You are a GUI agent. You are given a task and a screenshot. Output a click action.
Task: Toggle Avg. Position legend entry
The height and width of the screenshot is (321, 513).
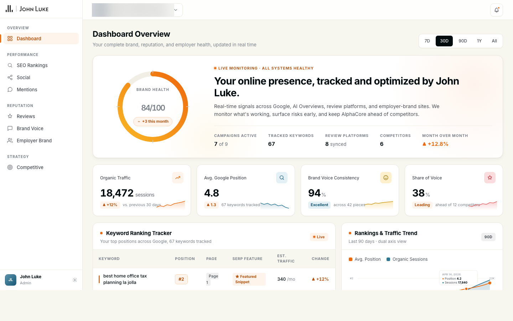pyautogui.click(x=365, y=259)
